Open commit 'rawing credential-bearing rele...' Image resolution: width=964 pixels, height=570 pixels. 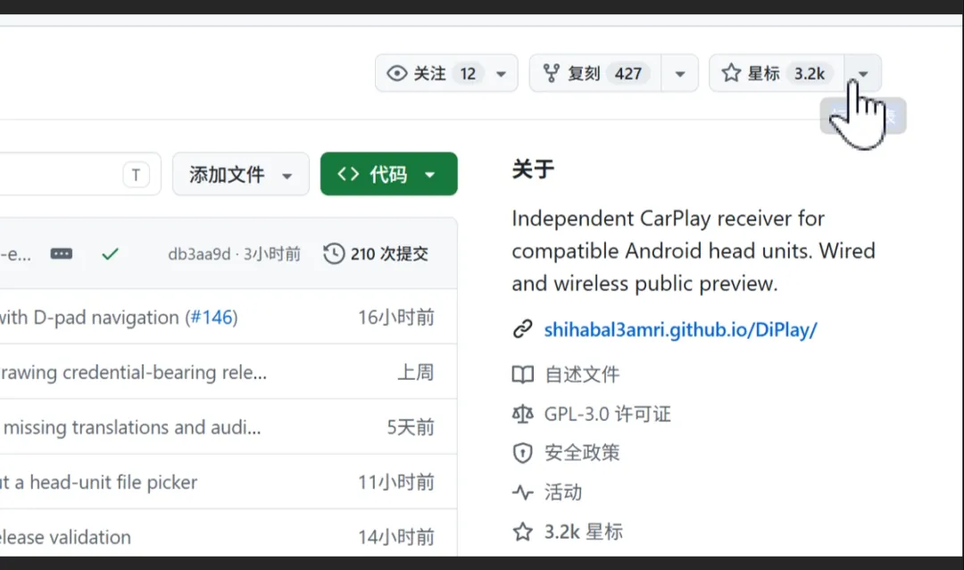click(x=133, y=372)
